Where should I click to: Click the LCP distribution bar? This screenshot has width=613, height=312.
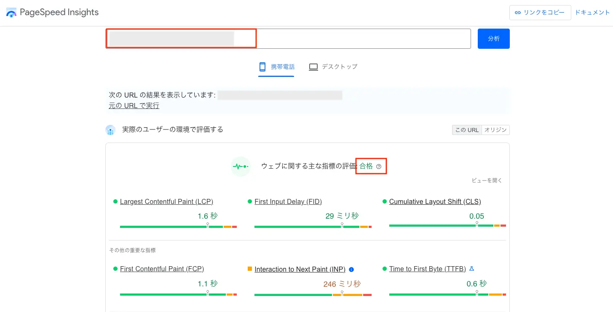click(178, 227)
